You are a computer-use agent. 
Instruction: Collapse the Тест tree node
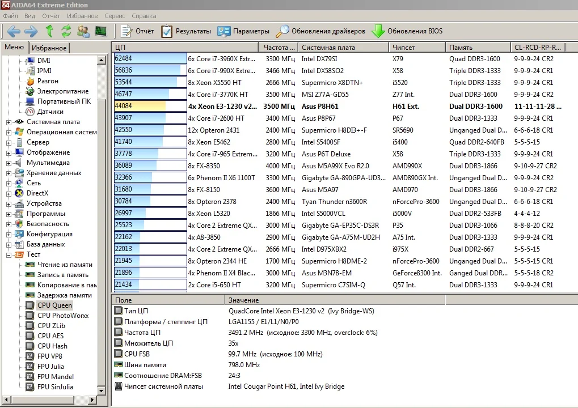pos(9,254)
